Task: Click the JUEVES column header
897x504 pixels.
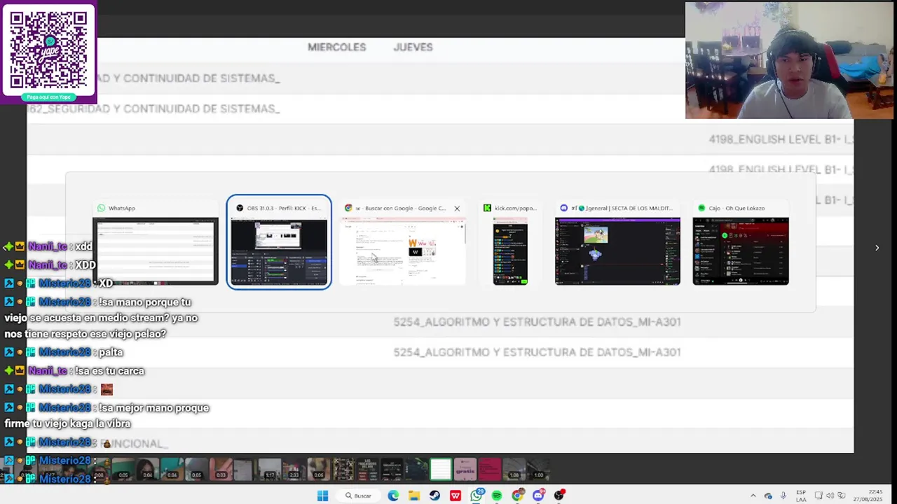Action: (413, 47)
